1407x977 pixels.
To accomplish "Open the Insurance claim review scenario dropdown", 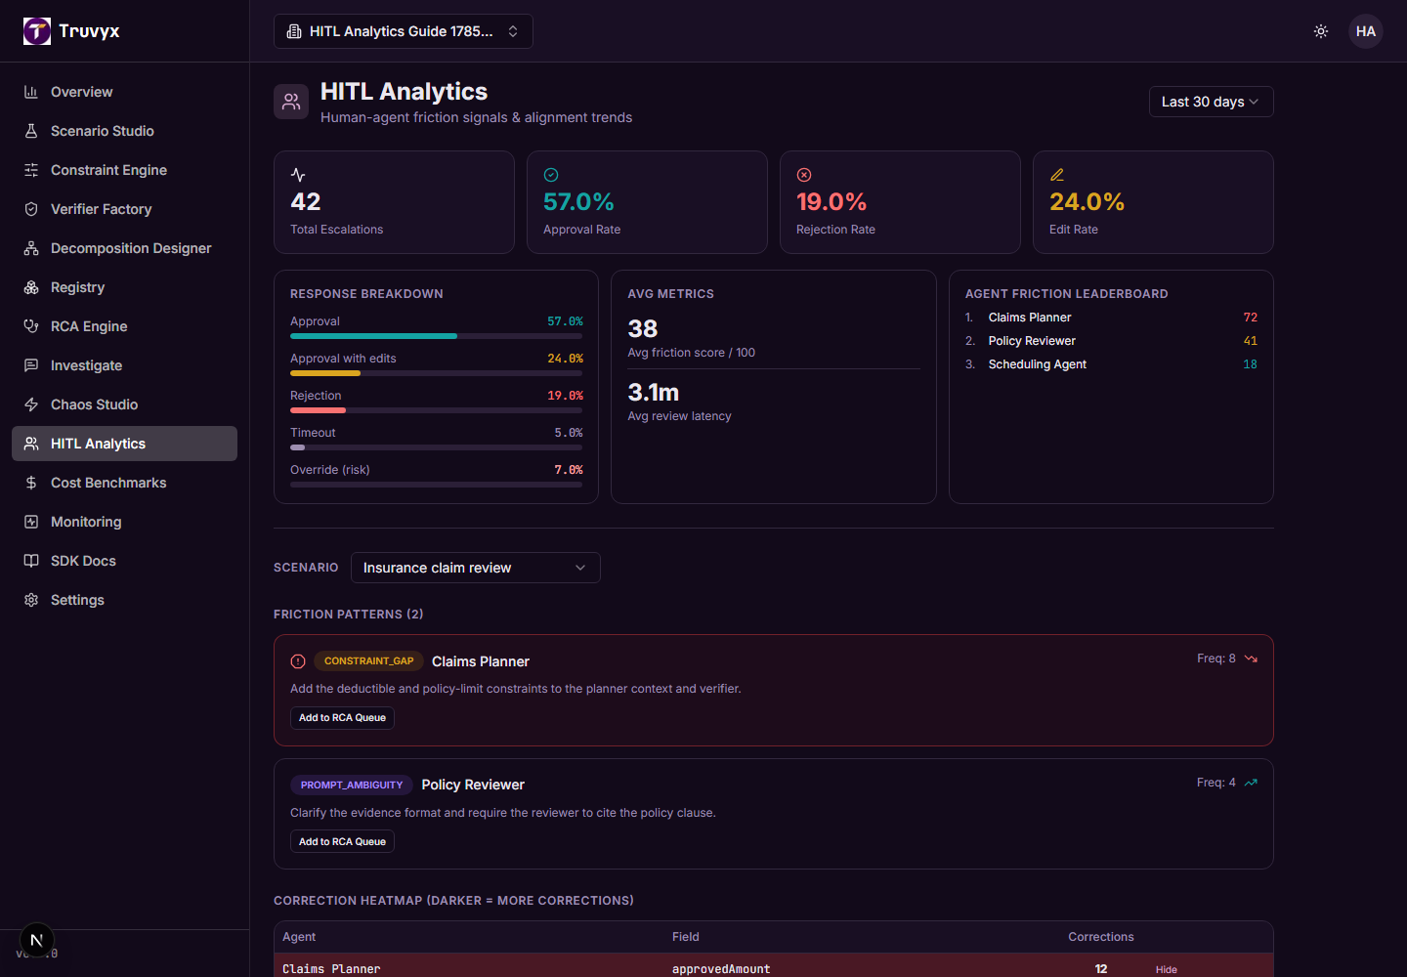I will coord(475,568).
